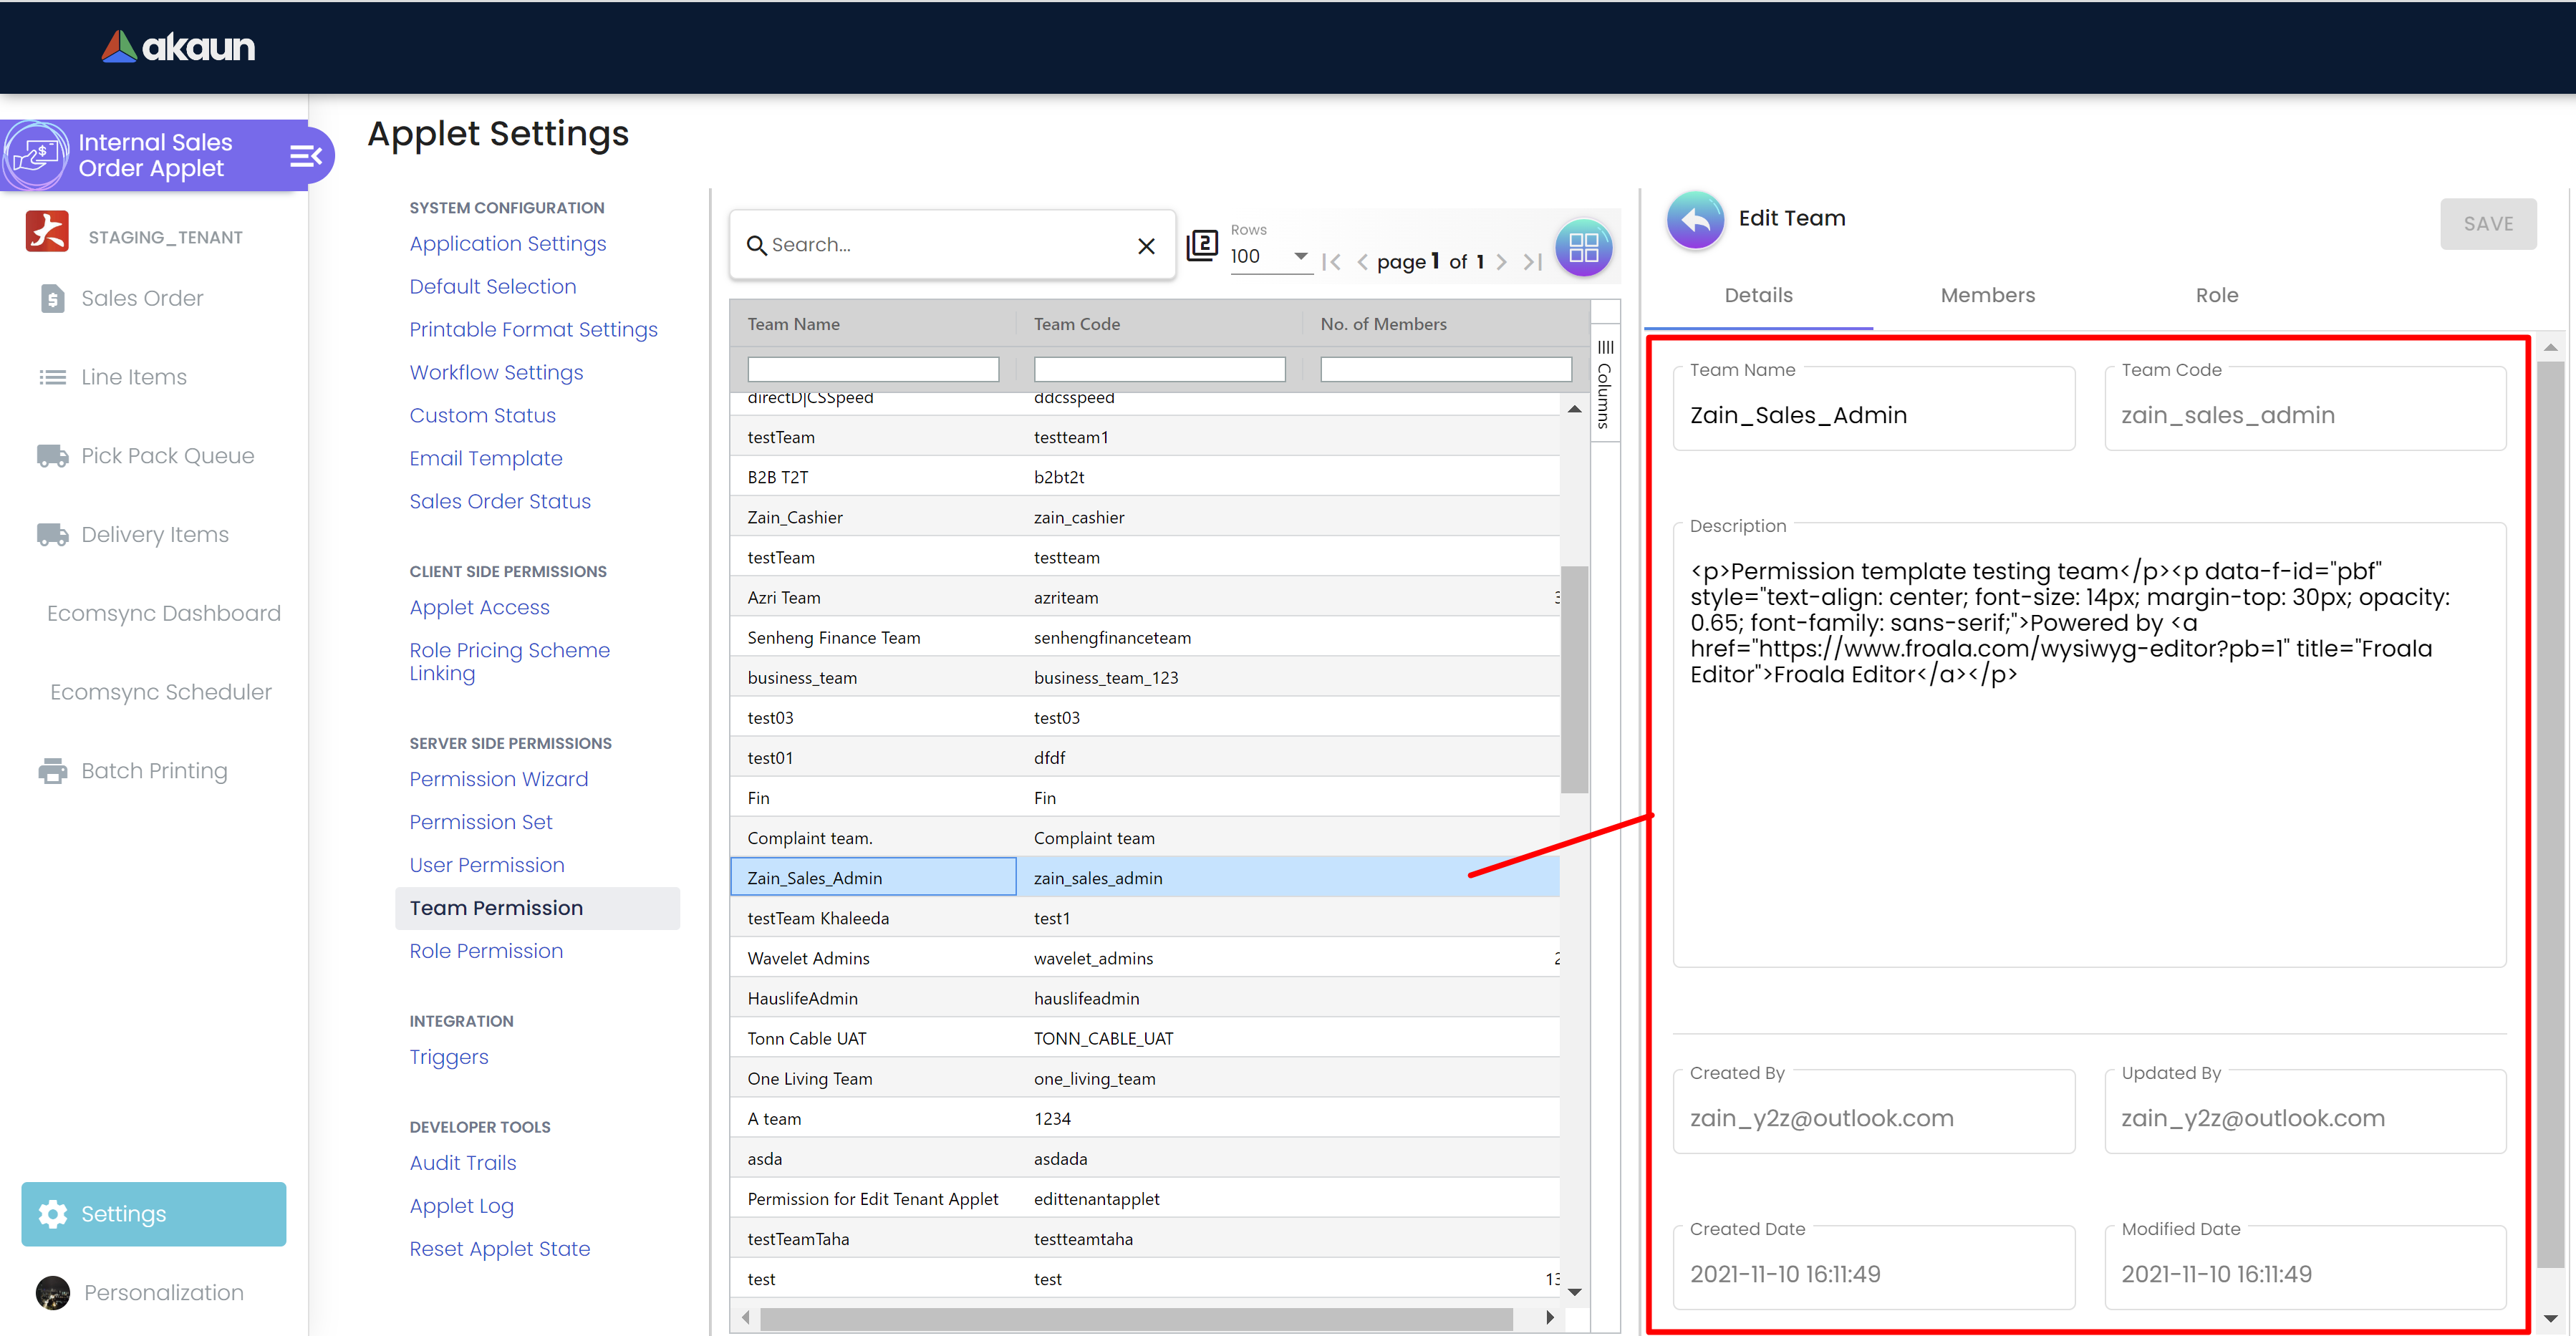The width and height of the screenshot is (2576, 1336).
Task: Open the Audit Trails link
Action: (462, 1163)
